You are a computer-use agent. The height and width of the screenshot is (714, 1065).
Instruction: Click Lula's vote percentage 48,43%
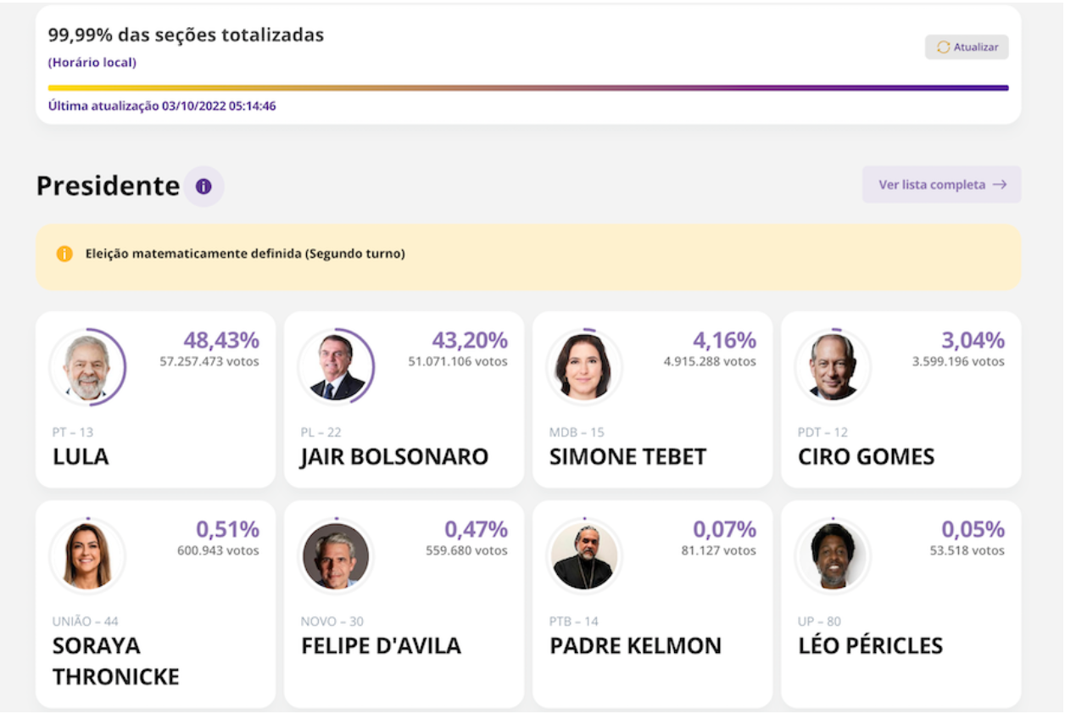(222, 340)
